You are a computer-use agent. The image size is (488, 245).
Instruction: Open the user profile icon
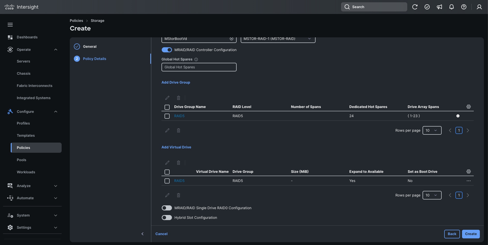tap(479, 7)
